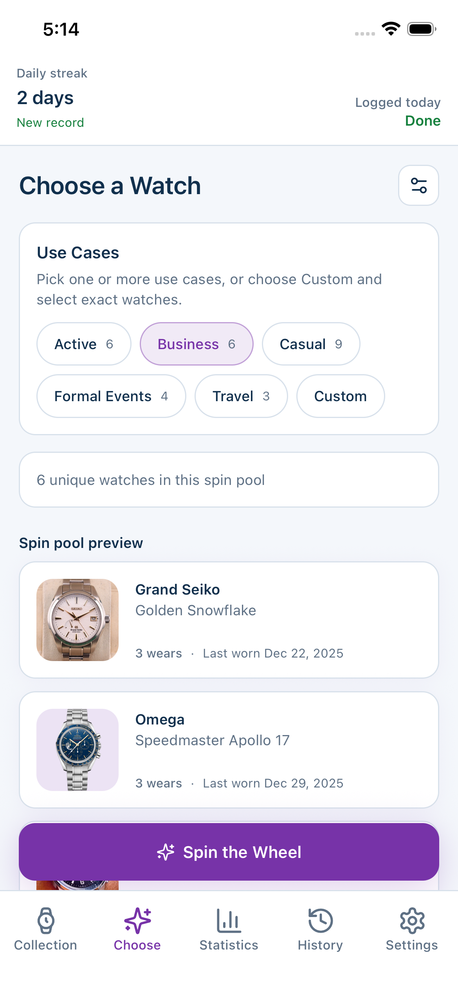Screen dimensions: 458x991
Task: Open the Statistics bar chart icon
Action: 229,920
